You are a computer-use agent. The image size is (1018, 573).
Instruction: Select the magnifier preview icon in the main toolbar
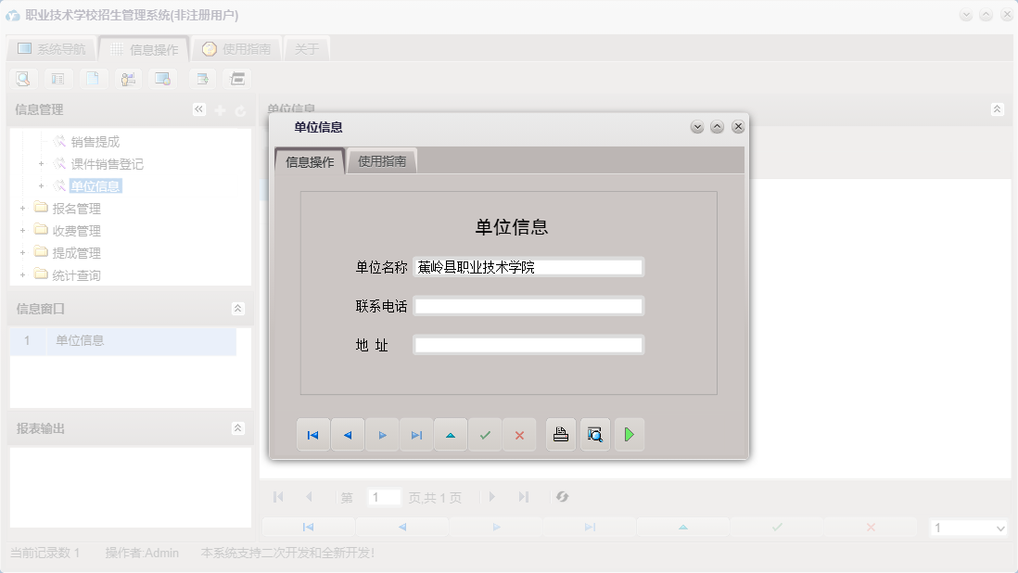point(23,79)
